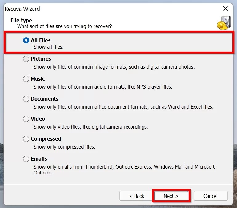This screenshot has height=208, width=237.
Task: Click 'Show only compressed files.' text
Action: pos(64,147)
